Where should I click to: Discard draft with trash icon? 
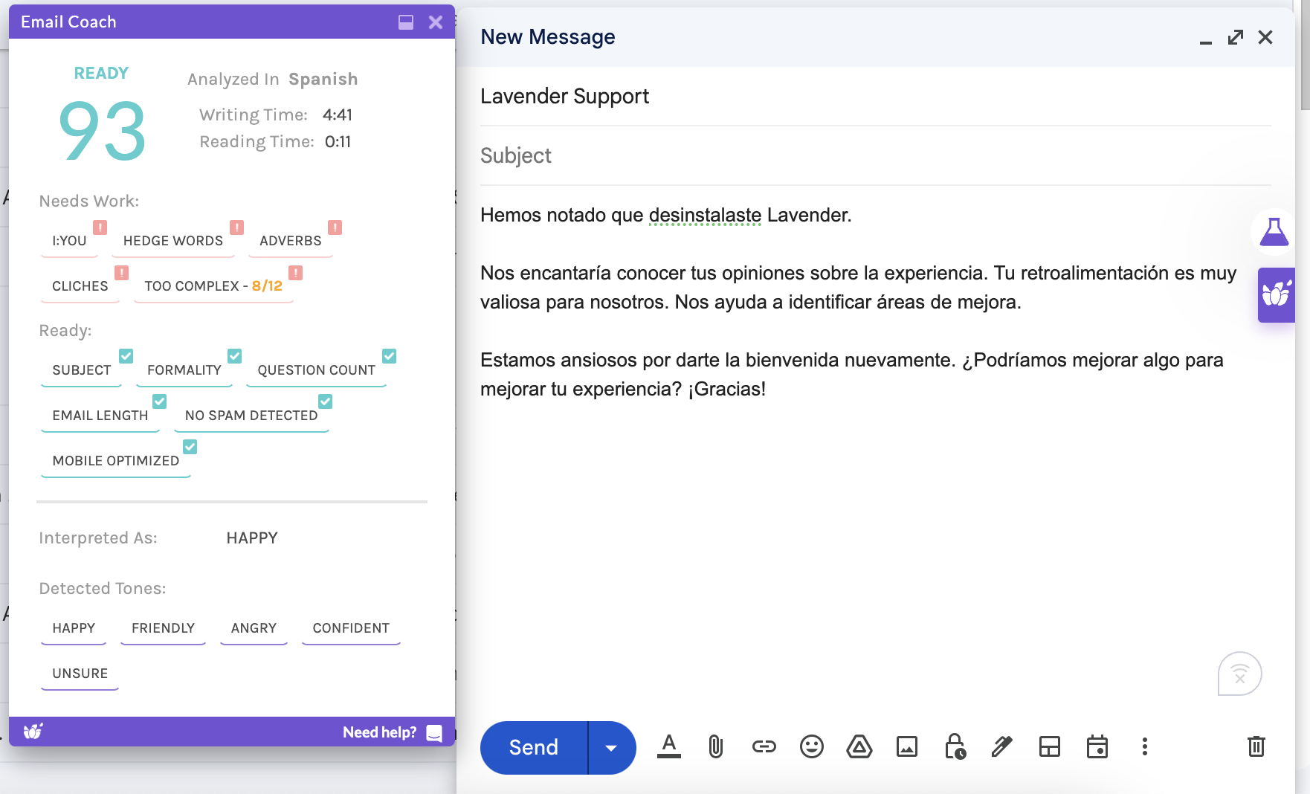(1256, 746)
